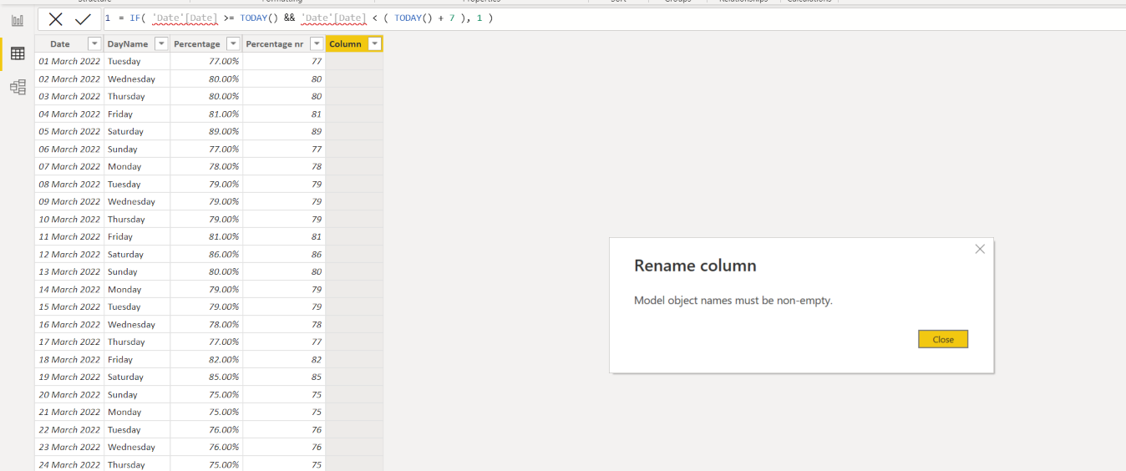
Task: Click the 85.00% percentage cell
Action: pyautogui.click(x=206, y=377)
